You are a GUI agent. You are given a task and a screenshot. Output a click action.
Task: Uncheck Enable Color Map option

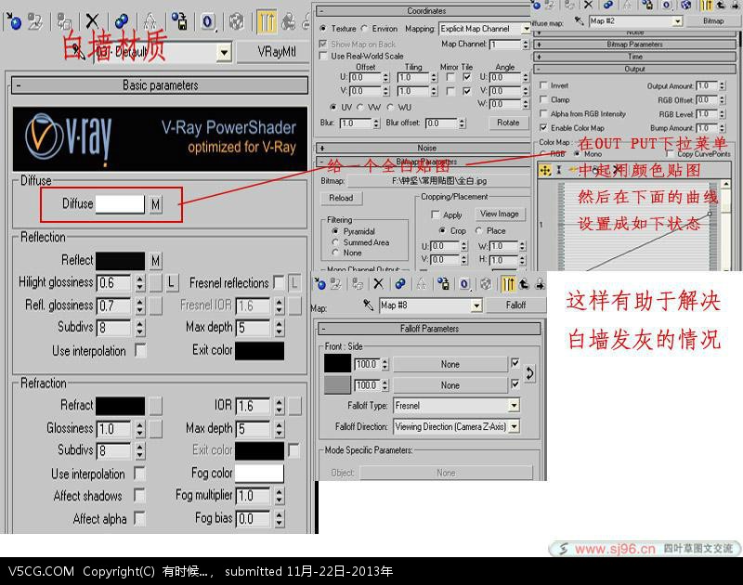(x=543, y=127)
